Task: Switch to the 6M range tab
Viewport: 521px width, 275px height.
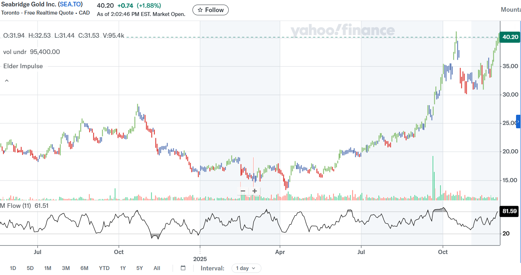Action: point(84,268)
